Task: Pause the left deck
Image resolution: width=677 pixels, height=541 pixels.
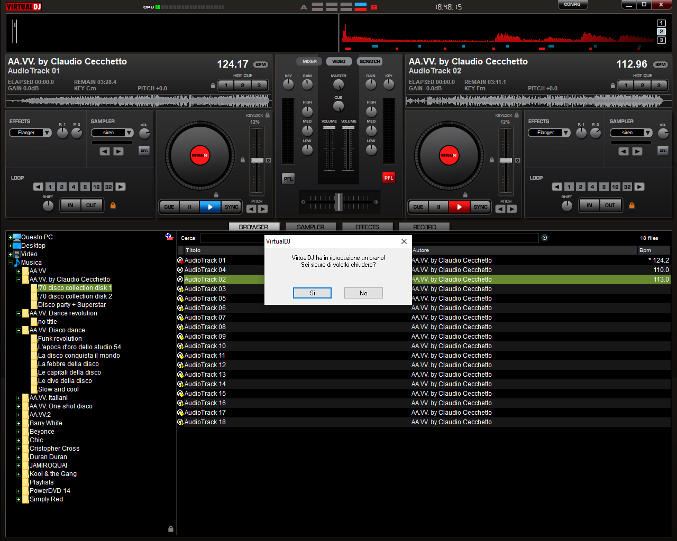Action: pos(189,207)
